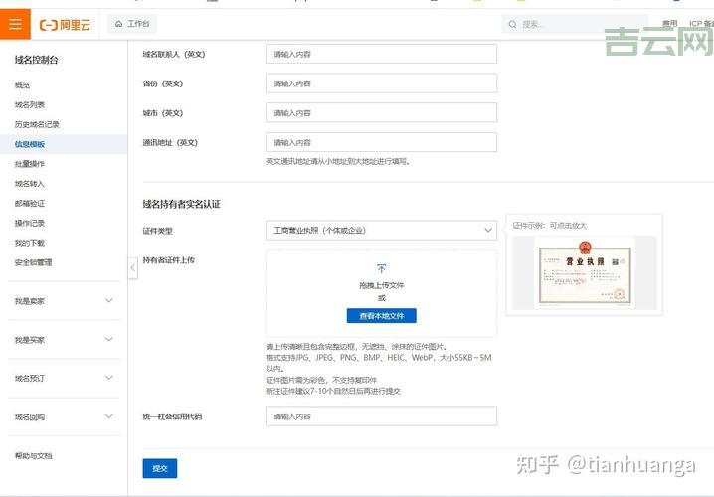Viewport: 714px width, 497px height.
Task: Open 我的下载 in the sidebar
Action: pyautogui.click(x=30, y=243)
